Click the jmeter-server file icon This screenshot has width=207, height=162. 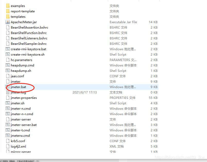coord(8,120)
